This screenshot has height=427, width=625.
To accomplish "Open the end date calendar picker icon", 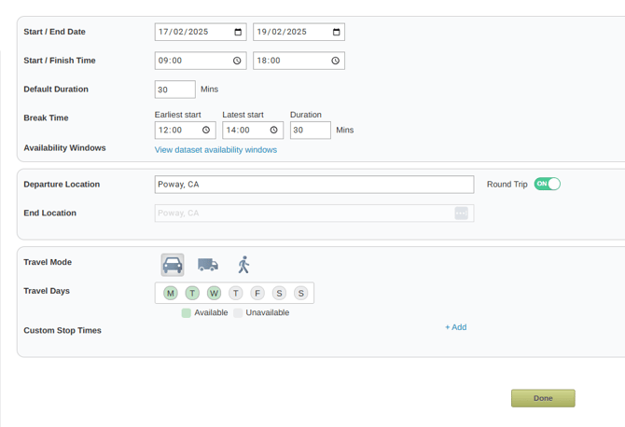I will tap(337, 32).
